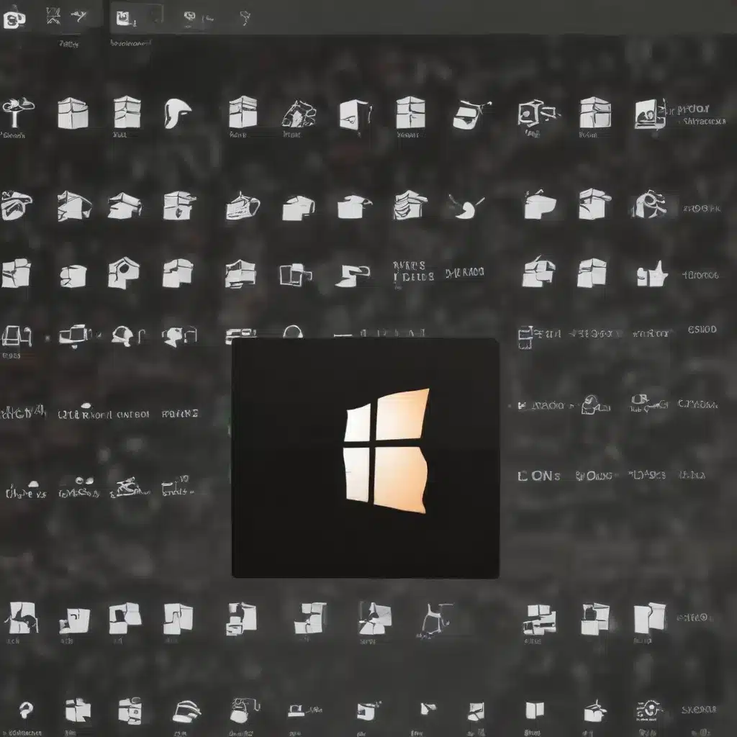Click the visor-cap shaped icon in the bottom row
The height and width of the screenshot is (737, 737).
point(186,712)
